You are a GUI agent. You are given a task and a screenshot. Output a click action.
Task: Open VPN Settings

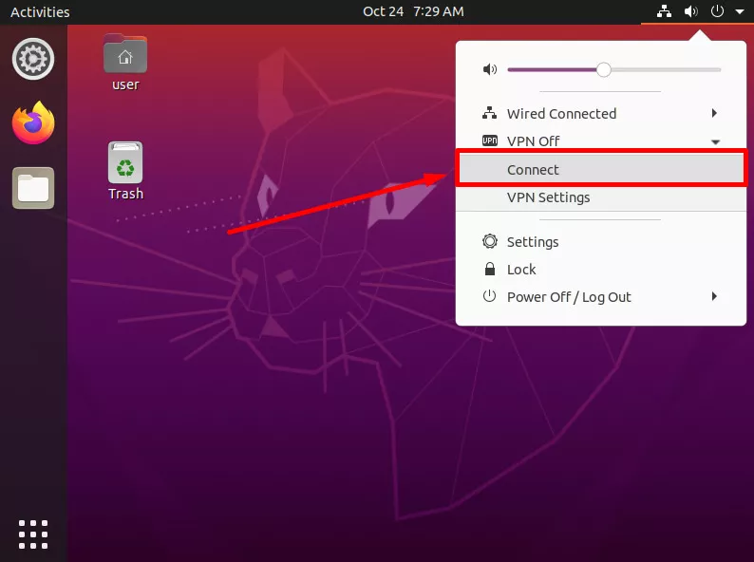click(x=600, y=197)
